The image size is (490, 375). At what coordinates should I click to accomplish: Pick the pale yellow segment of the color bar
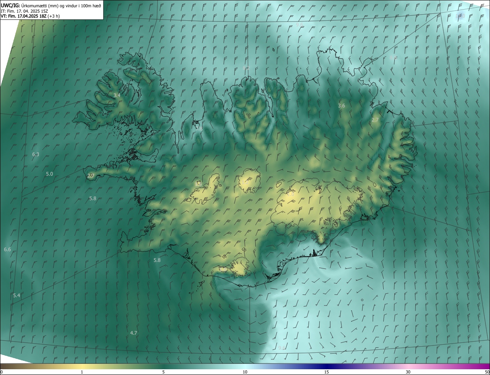click(82, 367)
